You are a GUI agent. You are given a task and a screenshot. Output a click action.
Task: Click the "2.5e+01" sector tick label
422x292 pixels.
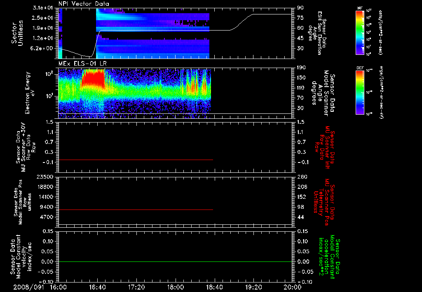click(43, 18)
